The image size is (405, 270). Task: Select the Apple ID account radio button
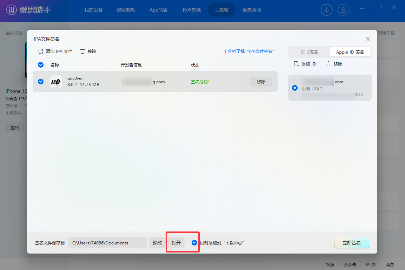(295, 88)
